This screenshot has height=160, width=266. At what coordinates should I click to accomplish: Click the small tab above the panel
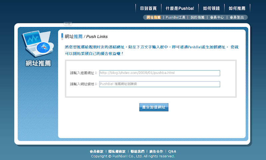click(68, 24)
